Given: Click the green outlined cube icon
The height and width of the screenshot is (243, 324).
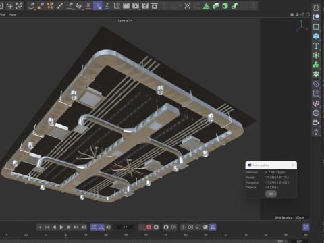Looking at the screenshot, I should tap(225, 6).
